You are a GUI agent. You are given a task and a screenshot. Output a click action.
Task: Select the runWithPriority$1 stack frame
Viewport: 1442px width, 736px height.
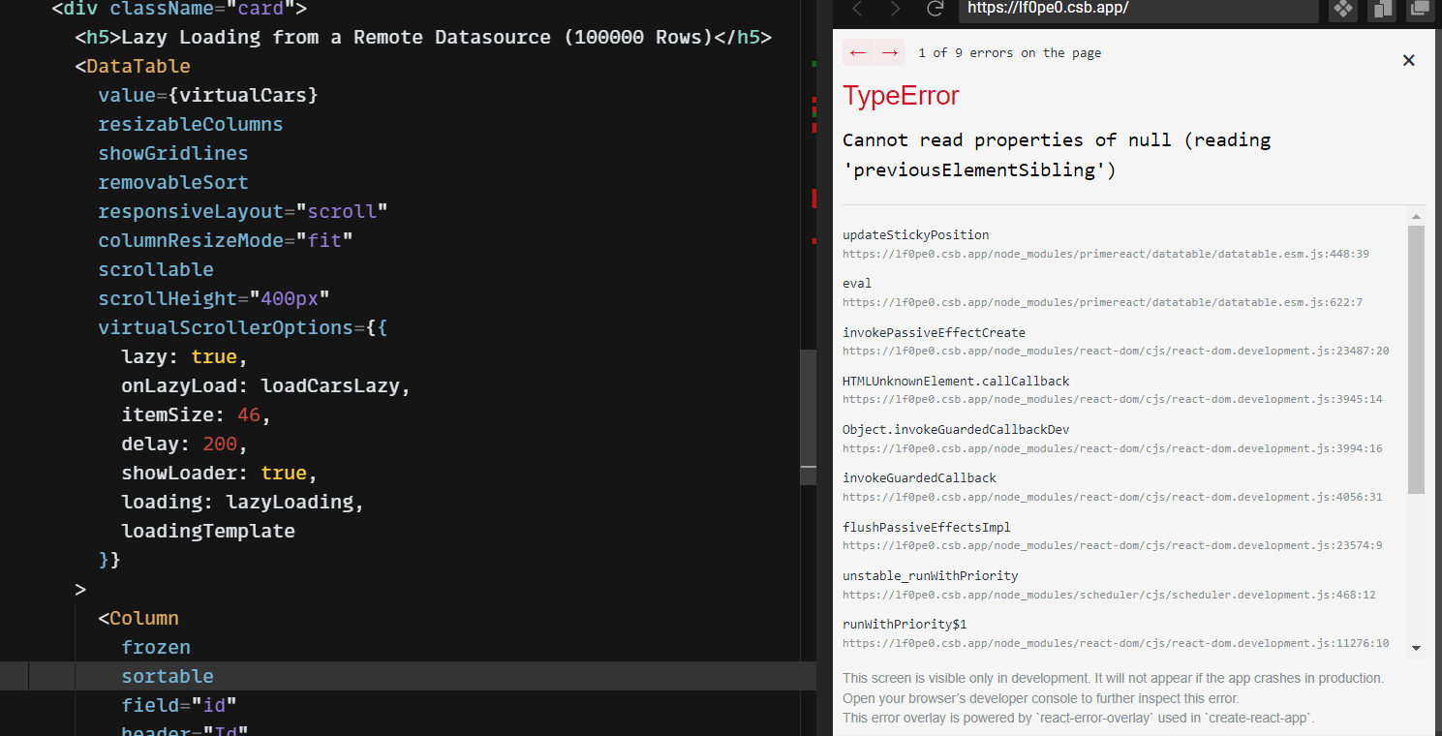(905, 625)
